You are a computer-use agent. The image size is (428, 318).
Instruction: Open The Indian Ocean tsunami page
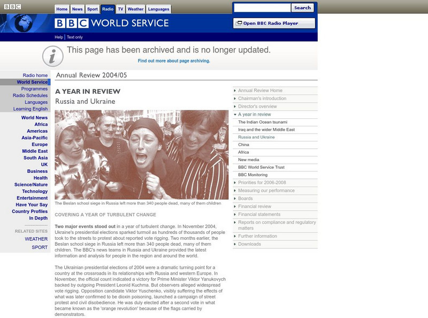pos(263,122)
